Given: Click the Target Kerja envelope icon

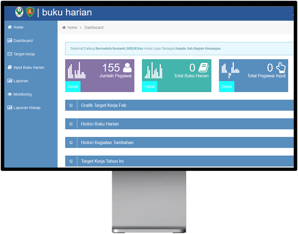Looking at the screenshot, I should tap(10, 54).
